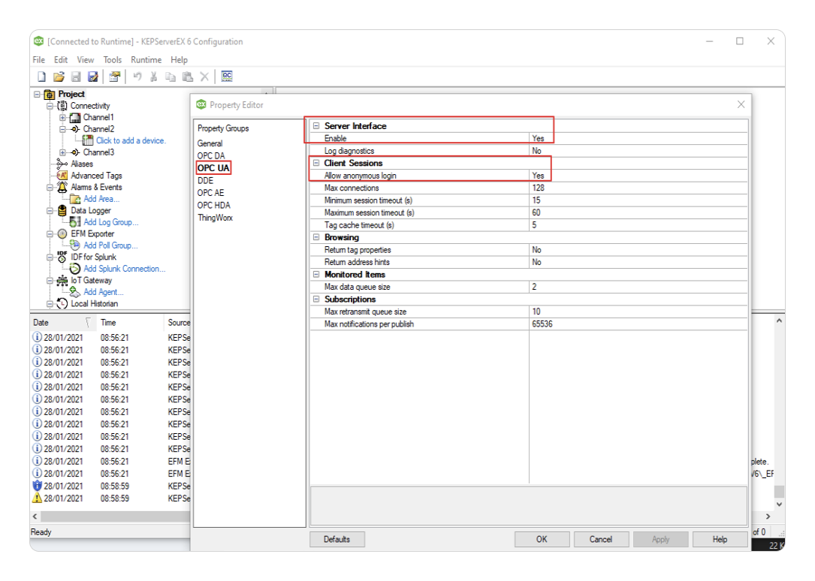
Task: Click the Defaults button
Action: pyautogui.click(x=337, y=540)
